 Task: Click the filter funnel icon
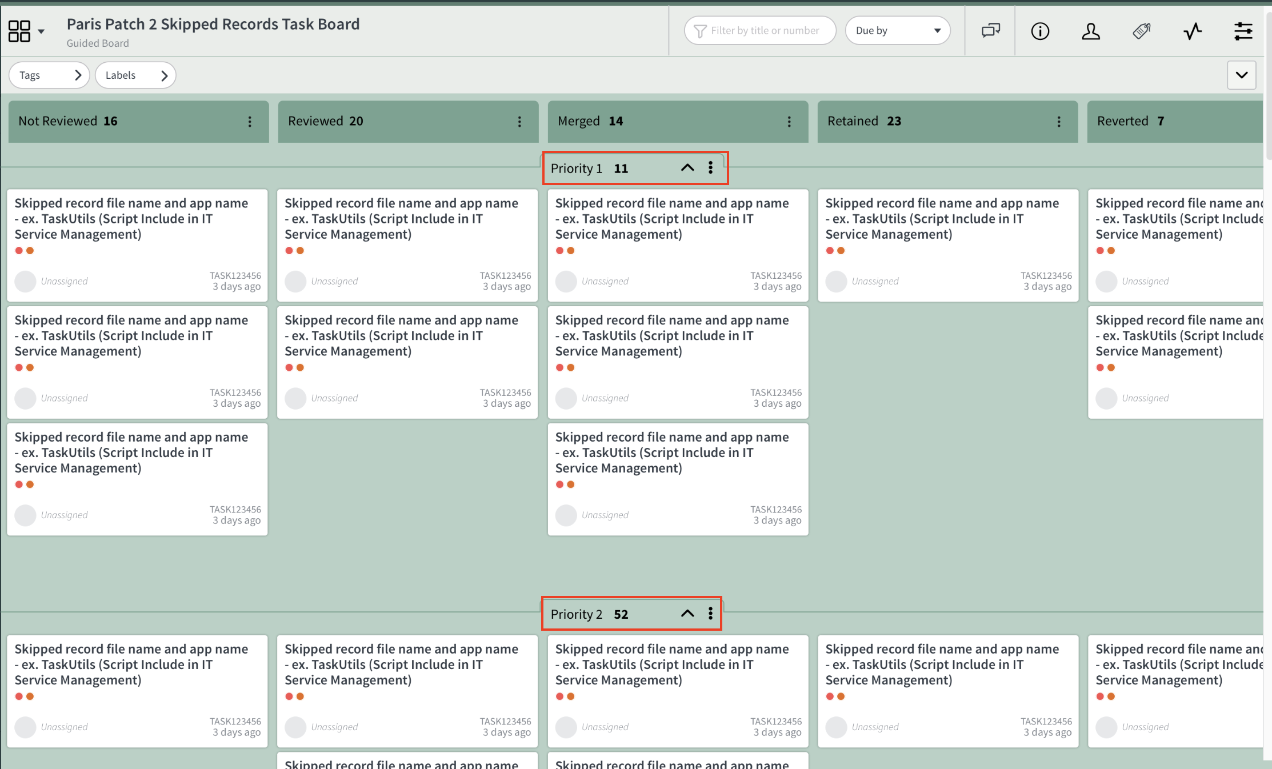700,31
